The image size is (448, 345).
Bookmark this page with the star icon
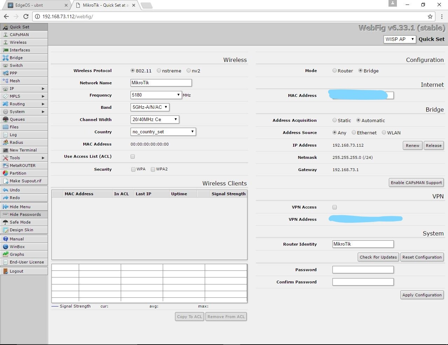pos(430,16)
